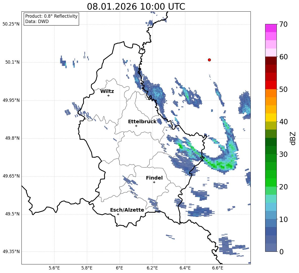Image resolution: width=299 pixels, height=273 pixels.
Task: Click the red dot radar marker
Action: (209, 60)
